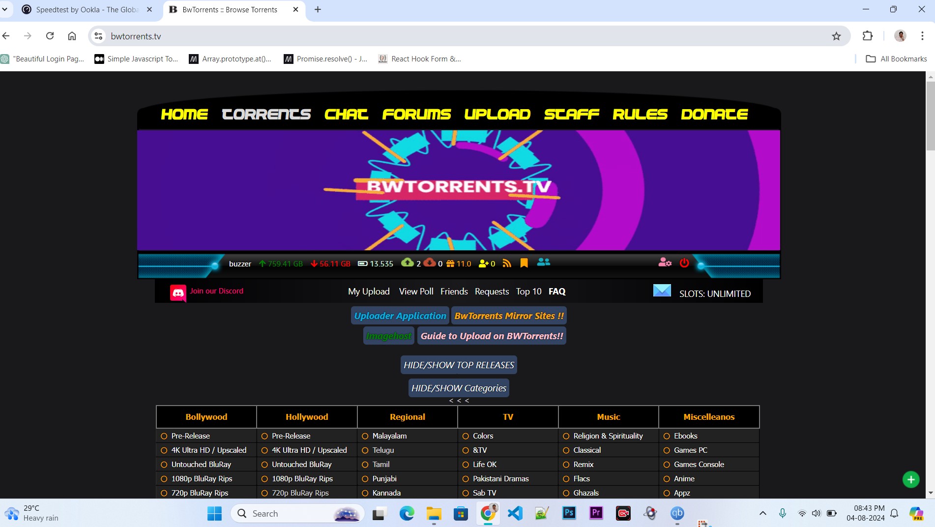
Task: Open site information icon in address bar
Action: coord(98,36)
